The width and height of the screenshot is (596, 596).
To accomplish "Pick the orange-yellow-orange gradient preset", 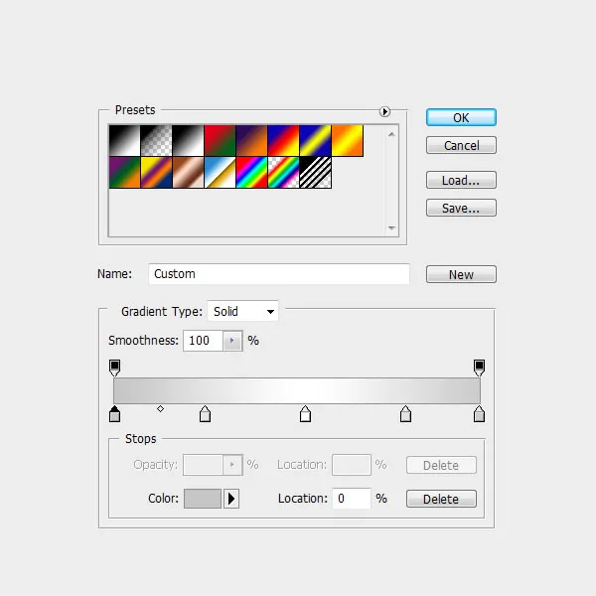I will (348, 141).
